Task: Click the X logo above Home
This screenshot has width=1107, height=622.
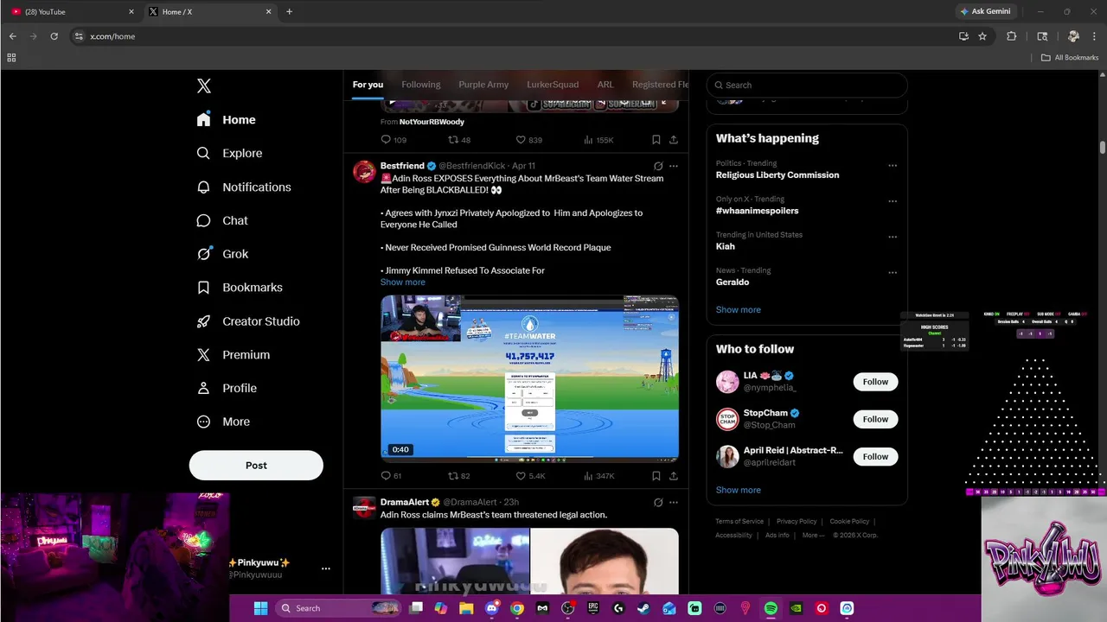Action: tap(204, 86)
